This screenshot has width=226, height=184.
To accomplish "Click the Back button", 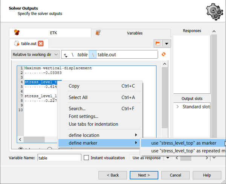I will pos(113,175).
